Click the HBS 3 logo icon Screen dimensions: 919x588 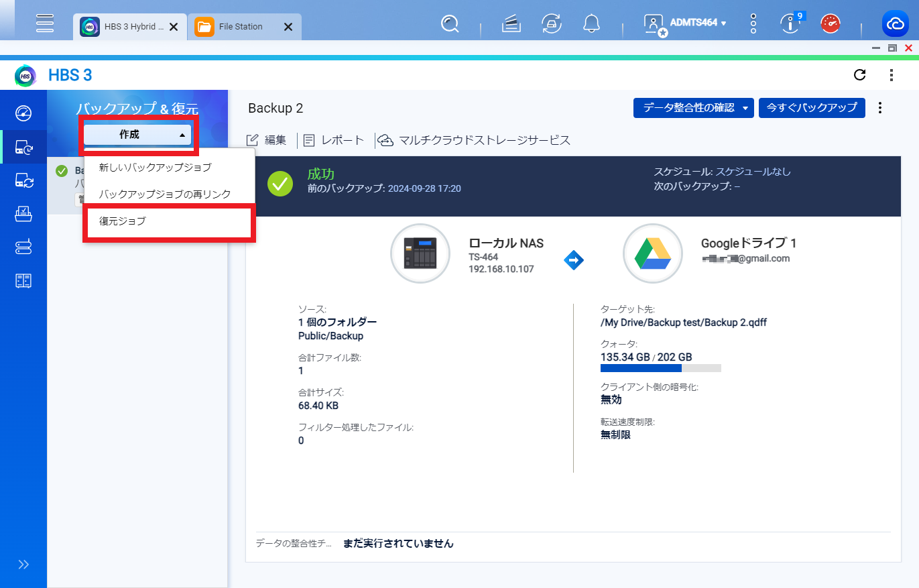(x=25, y=75)
